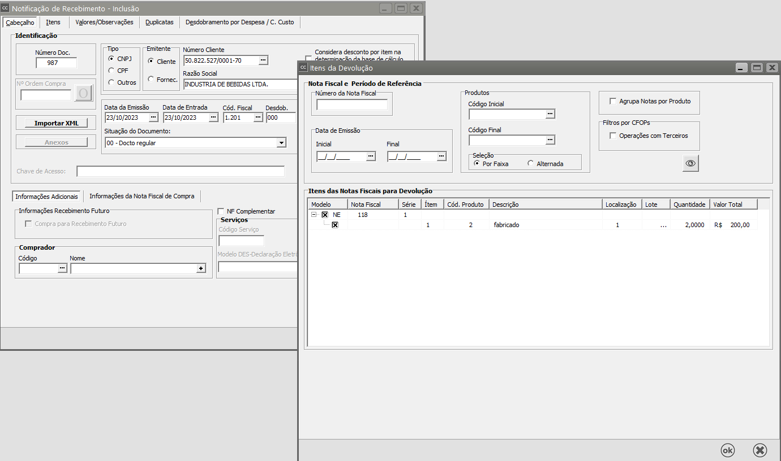Enable Operações com Terceiros checkbox
Image resolution: width=781 pixels, height=461 pixels.
click(x=613, y=136)
